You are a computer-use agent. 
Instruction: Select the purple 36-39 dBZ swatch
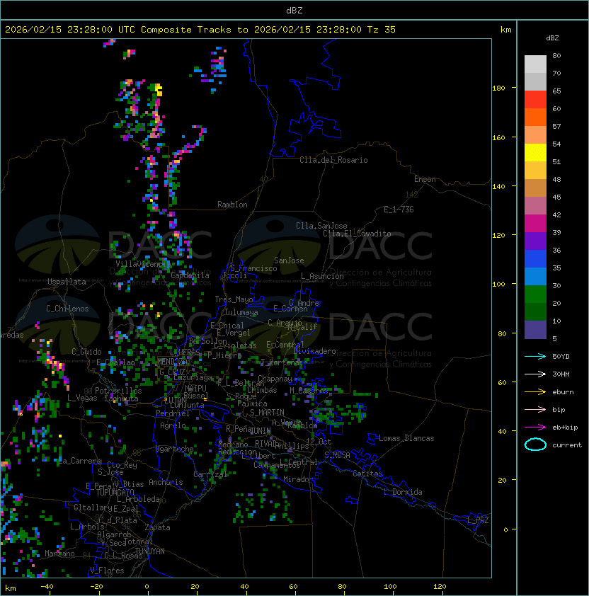[535, 241]
